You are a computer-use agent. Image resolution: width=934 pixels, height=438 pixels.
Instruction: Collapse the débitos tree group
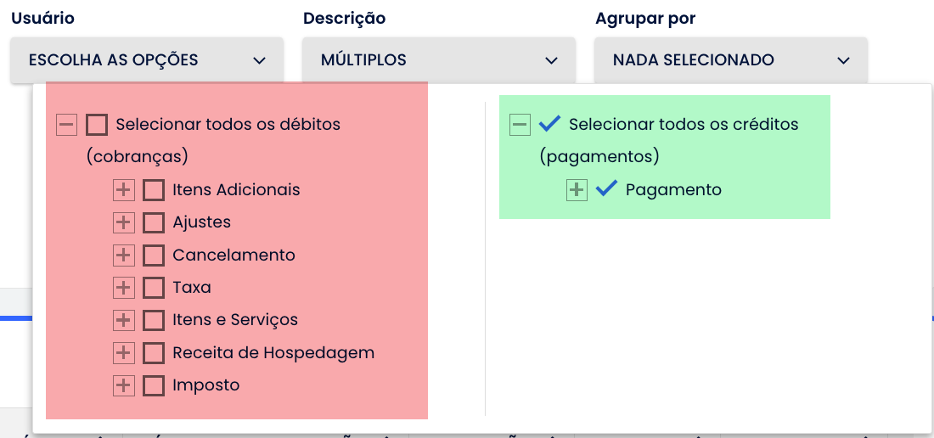point(67,125)
